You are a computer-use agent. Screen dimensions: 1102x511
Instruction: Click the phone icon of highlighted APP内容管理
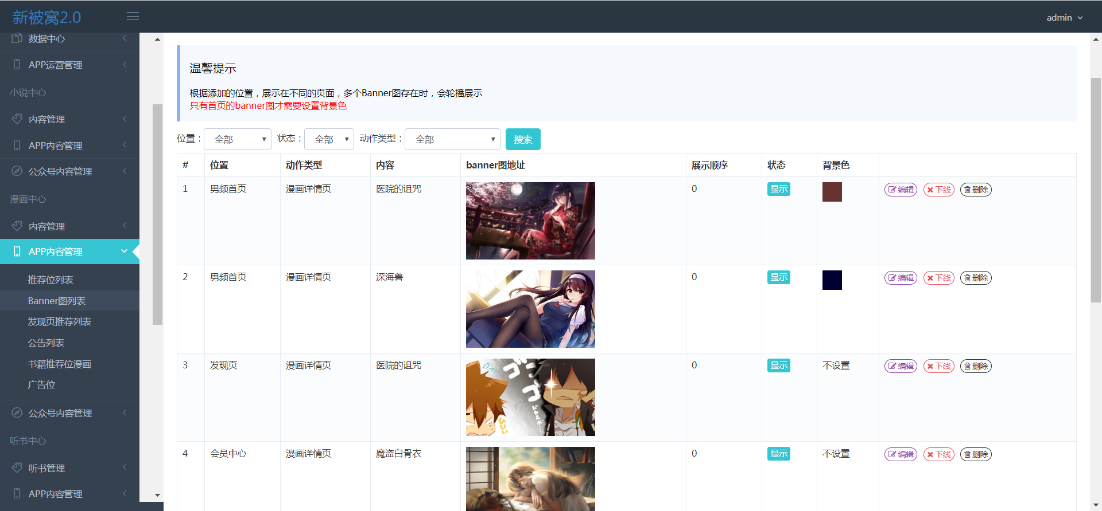tap(17, 251)
